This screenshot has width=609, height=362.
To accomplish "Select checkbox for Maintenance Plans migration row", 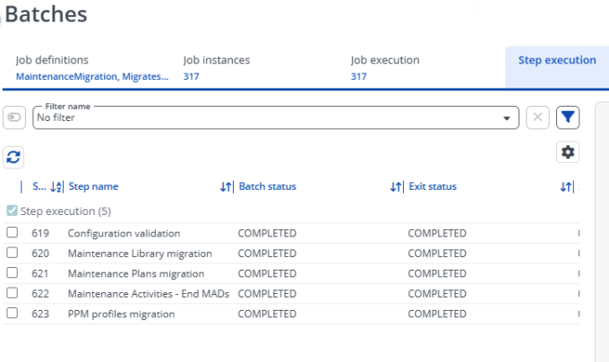I will 12,272.
